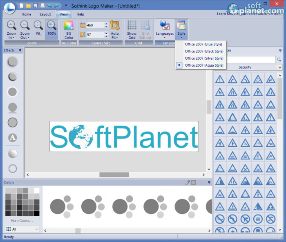This screenshot has height=242, width=286.
Task: Switch to the Home tab
Action: [x=26, y=14]
